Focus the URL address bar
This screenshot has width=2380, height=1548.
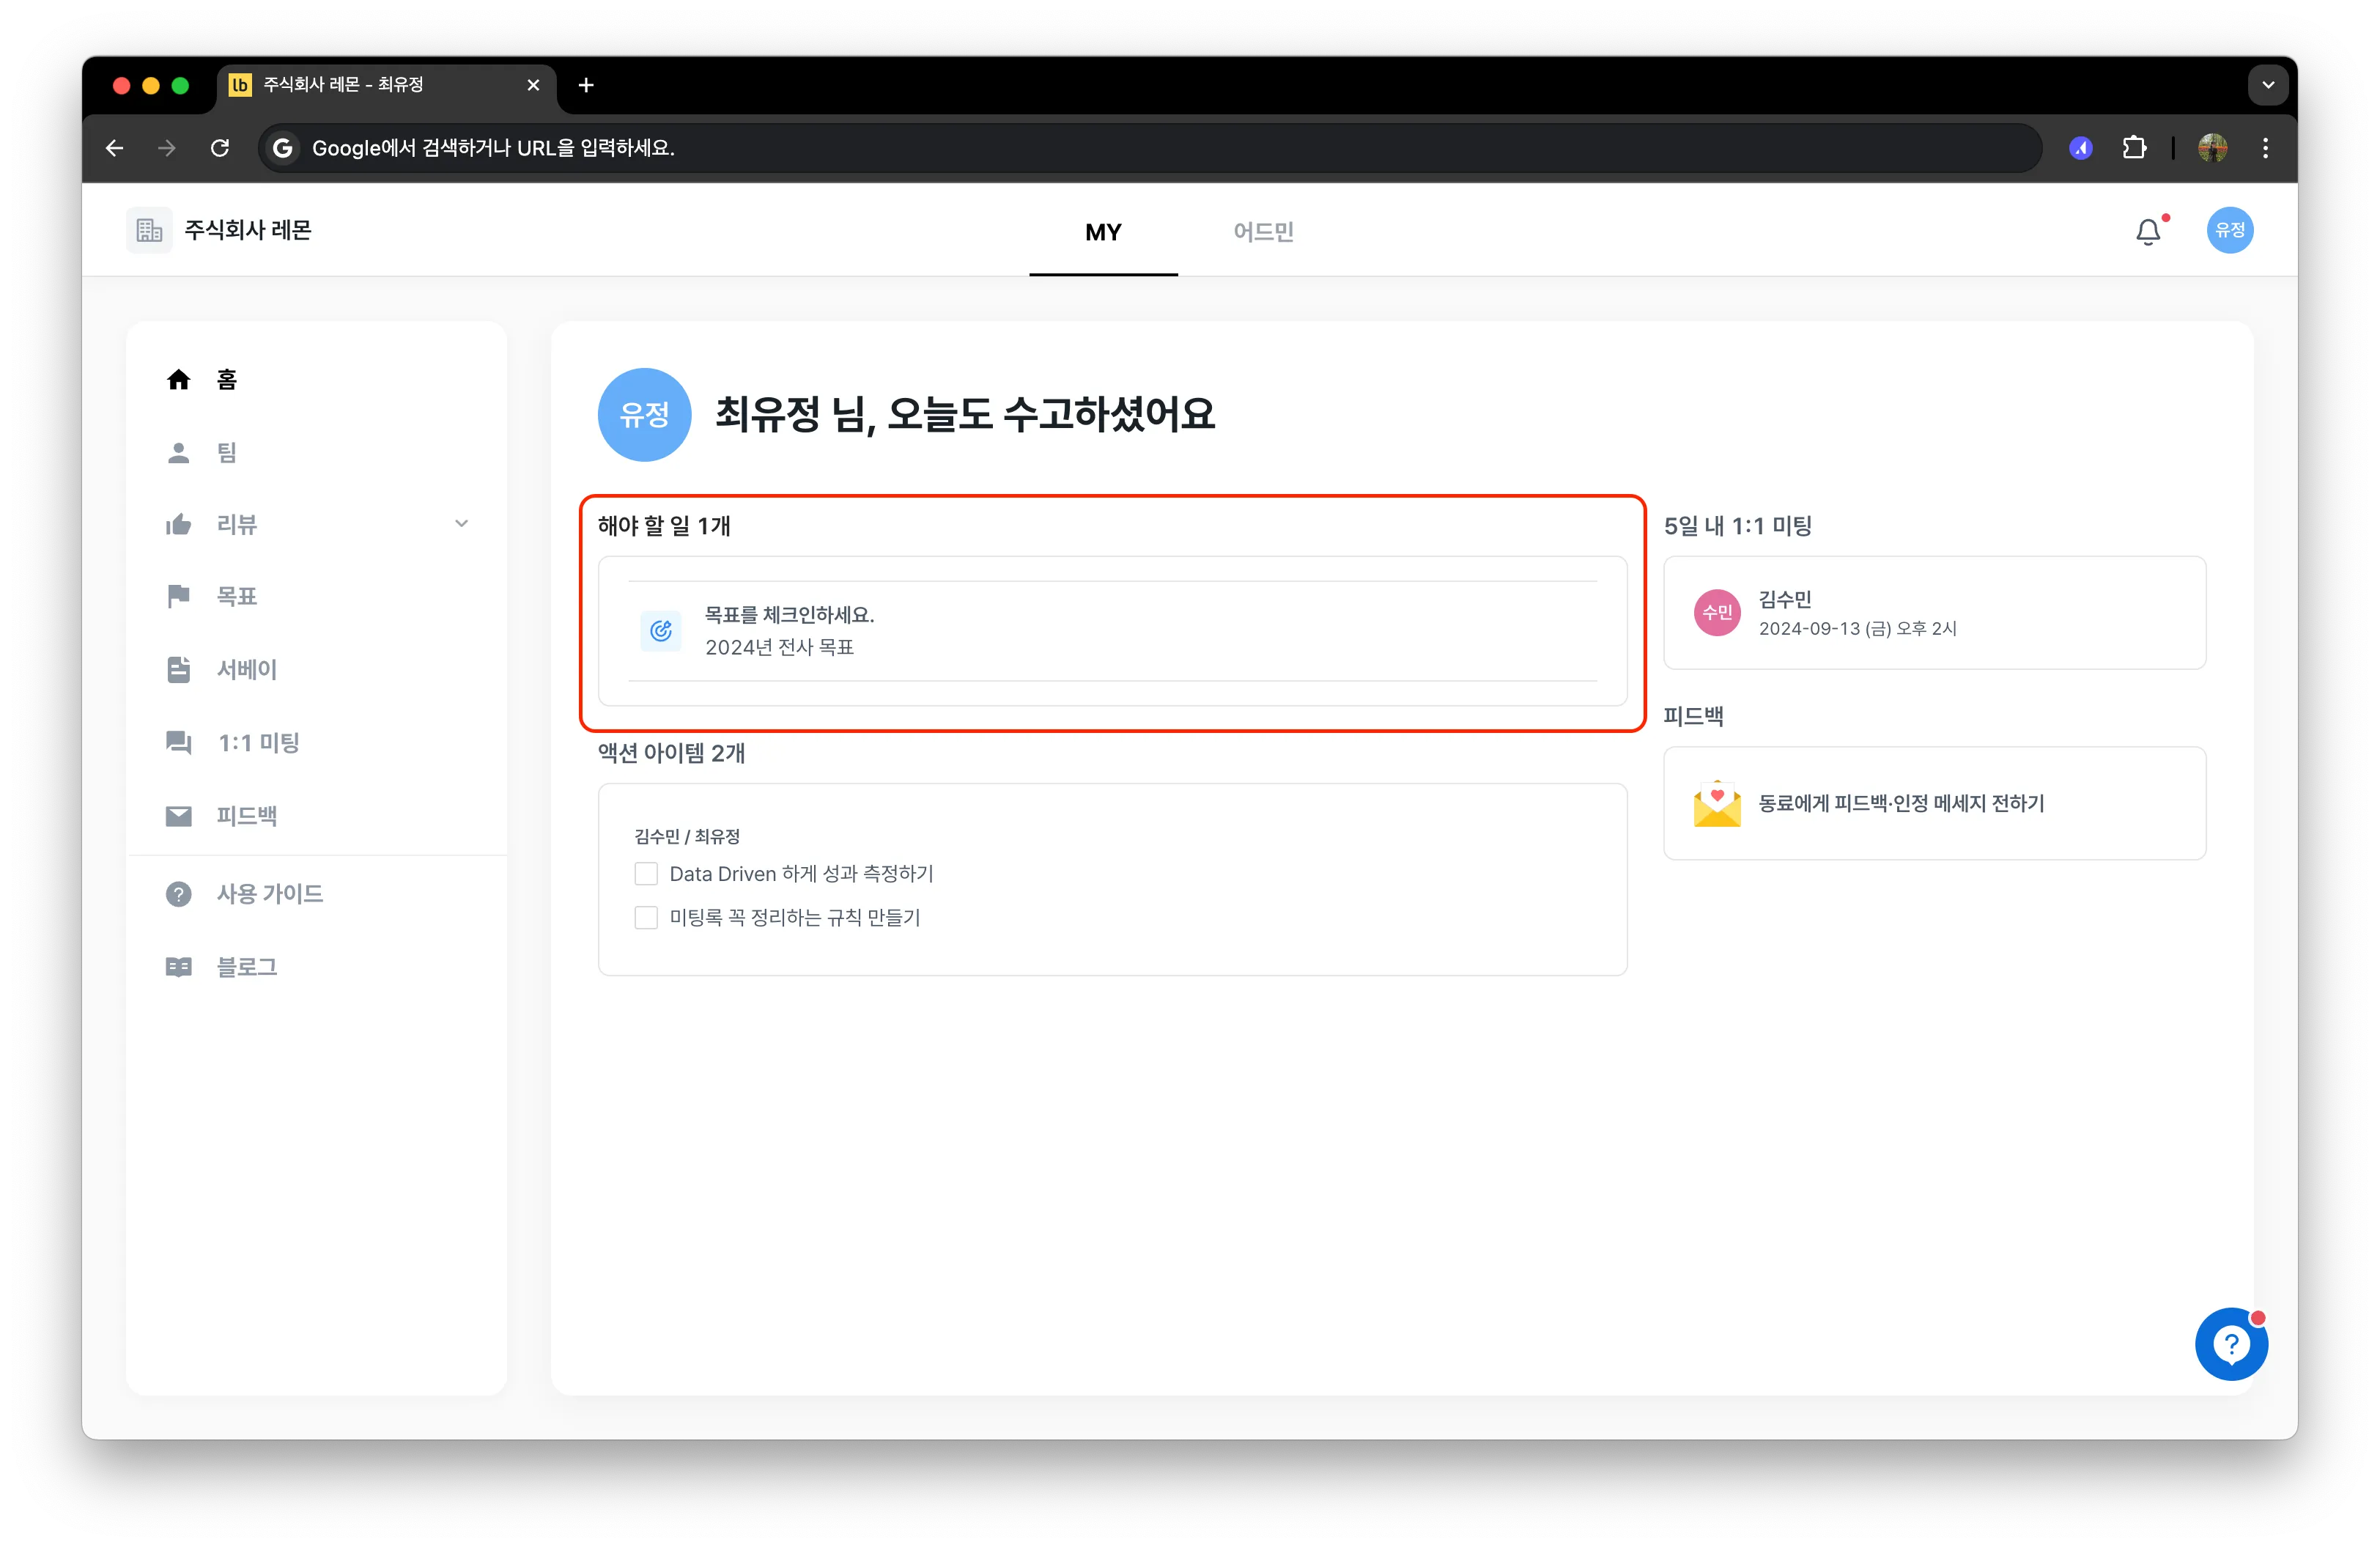point(1150,148)
